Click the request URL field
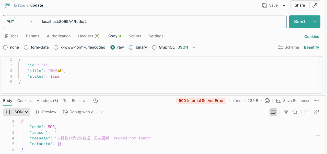 [x=162, y=22]
